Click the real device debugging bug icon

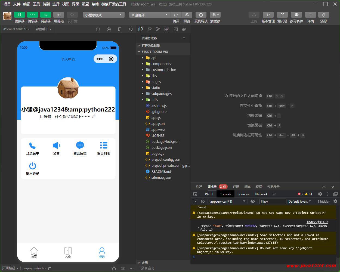click(x=201, y=15)
